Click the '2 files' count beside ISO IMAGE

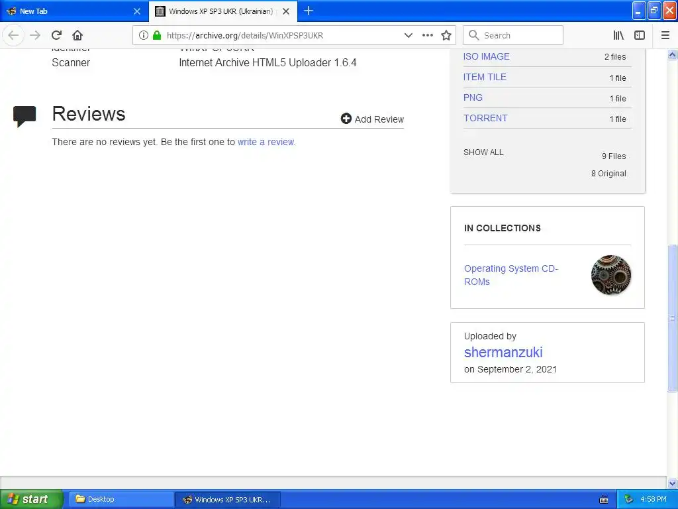point(615,57)
